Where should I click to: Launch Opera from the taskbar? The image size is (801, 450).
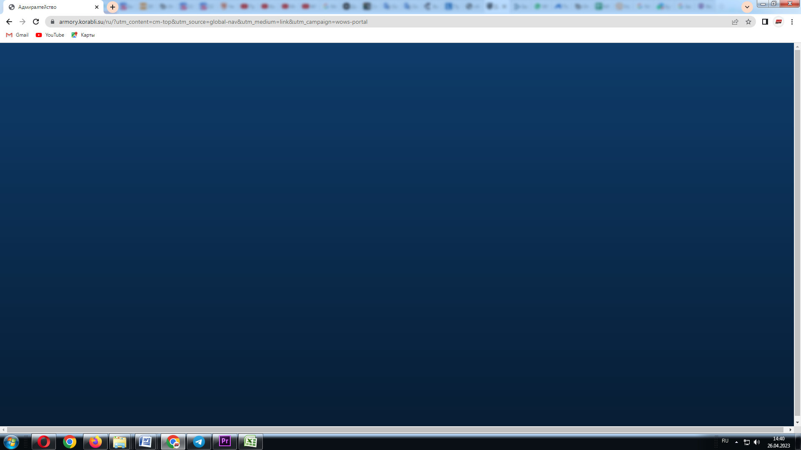tap(44, 442)
